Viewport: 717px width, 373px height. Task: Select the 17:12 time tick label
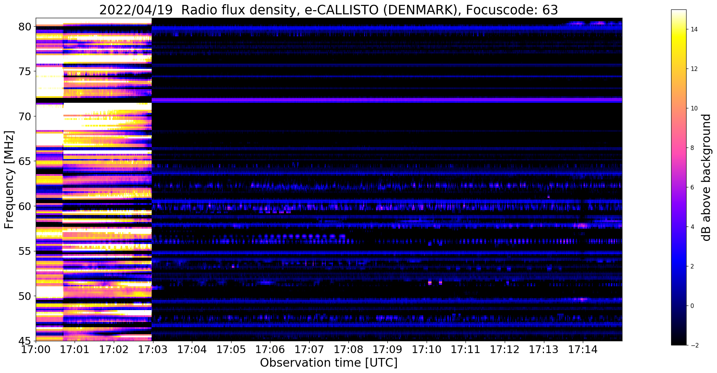click(x=505, y=350)
